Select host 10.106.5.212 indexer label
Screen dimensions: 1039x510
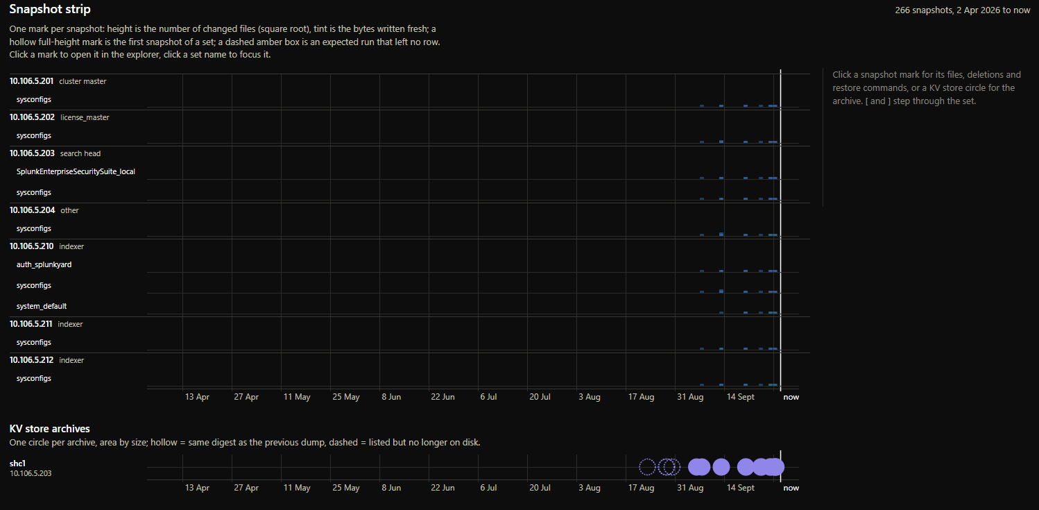click(46, 360)
